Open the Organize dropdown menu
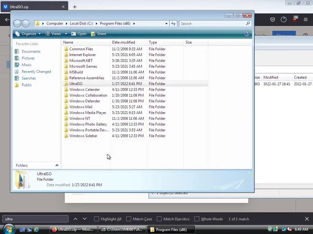This screenshot has height=234, width=313. pyautogui.click(x=28, y=34)
